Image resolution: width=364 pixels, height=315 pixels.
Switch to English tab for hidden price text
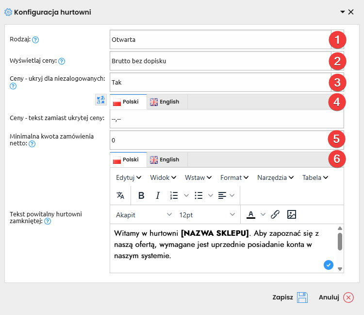pyautogui.click(x=165, y=102)
